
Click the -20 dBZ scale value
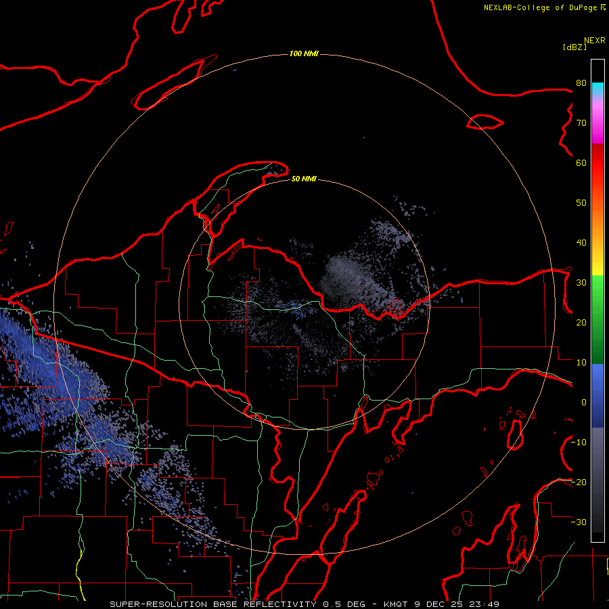coord(579,482)
